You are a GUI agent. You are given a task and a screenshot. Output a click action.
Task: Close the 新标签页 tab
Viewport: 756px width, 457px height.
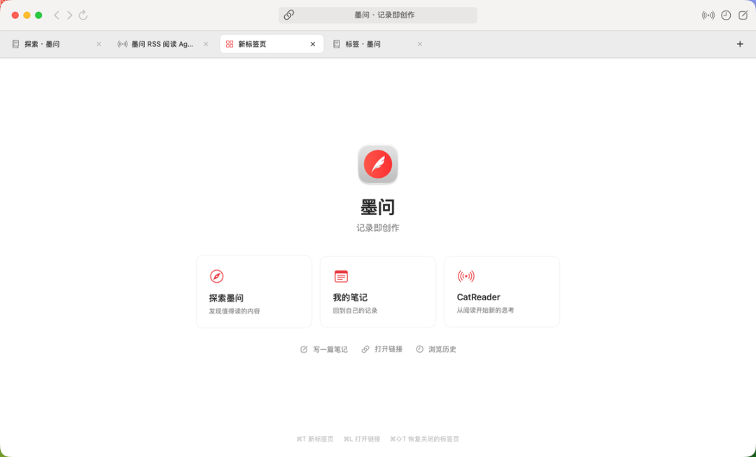coord(313,44)
